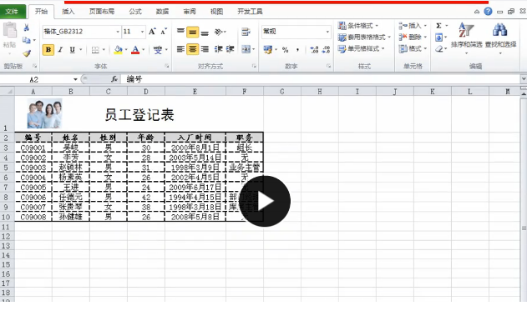This screenshot has height=321, width=527.
Task: Click 插入 insert cells button
Action: [413, 26]
